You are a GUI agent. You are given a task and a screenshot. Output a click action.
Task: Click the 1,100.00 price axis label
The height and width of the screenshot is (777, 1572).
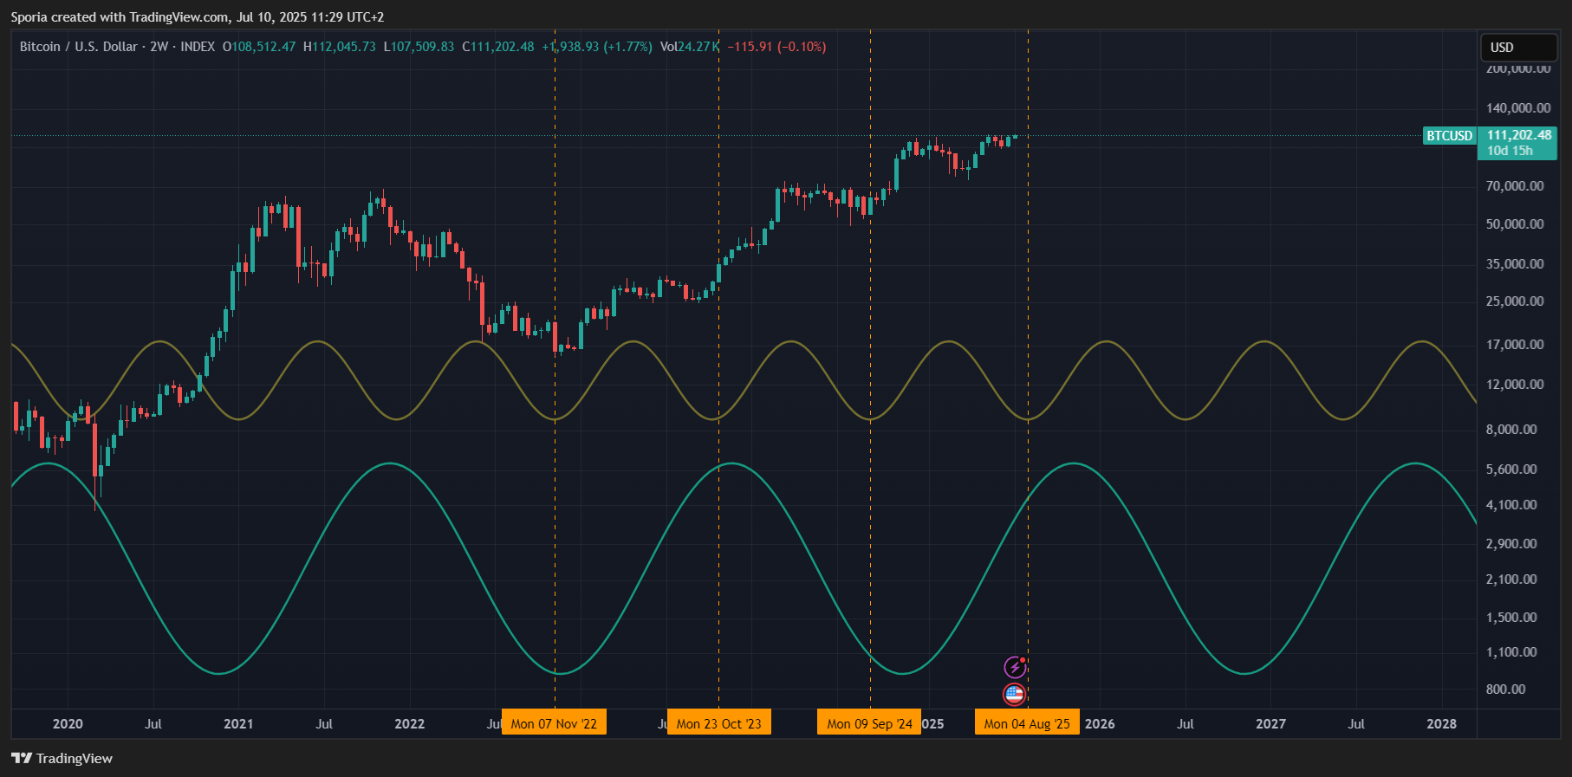point(1511,652)
